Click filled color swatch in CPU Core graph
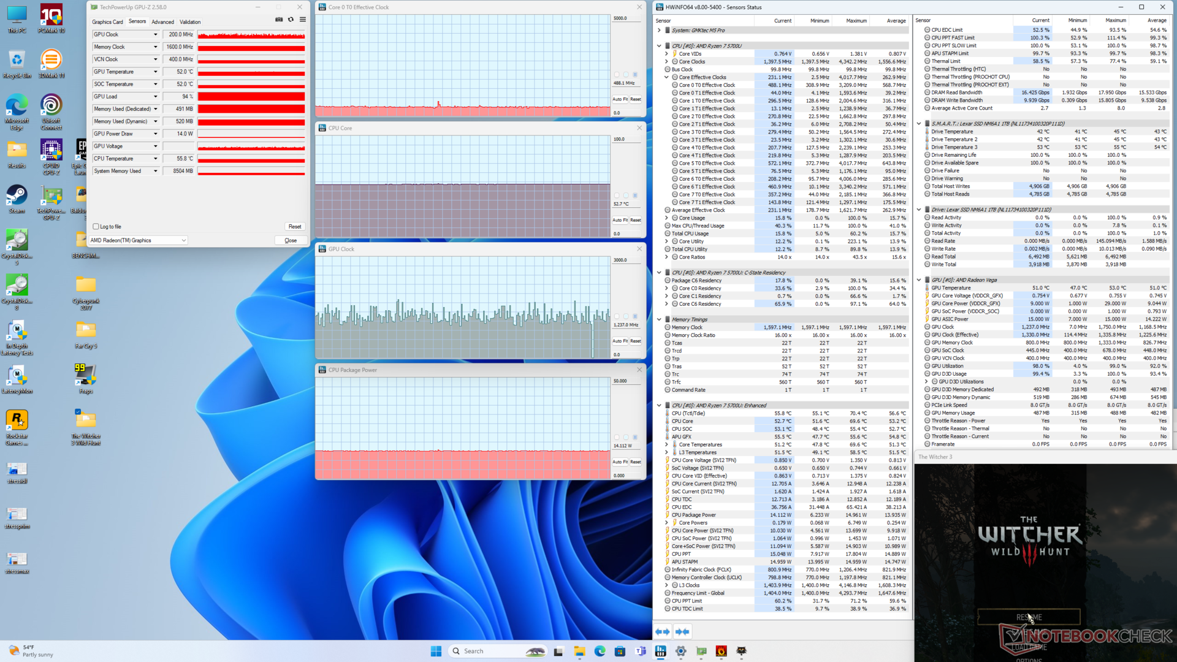This screenshot has width=1177, height=662. [x=635, y=196]
